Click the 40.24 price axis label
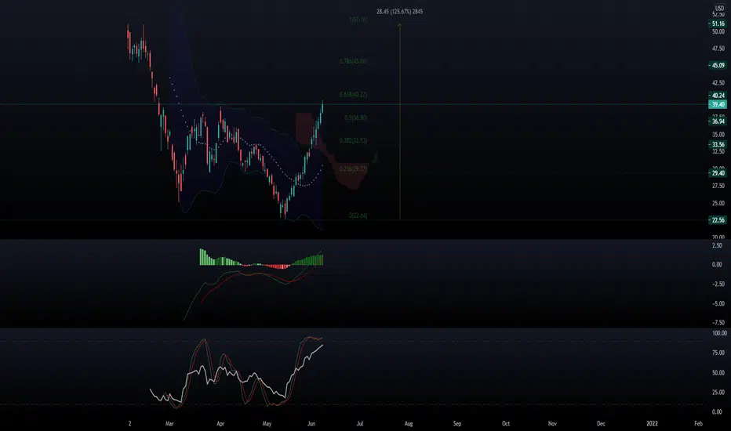The width and height of the screenshot is (731, 431). 718,96
